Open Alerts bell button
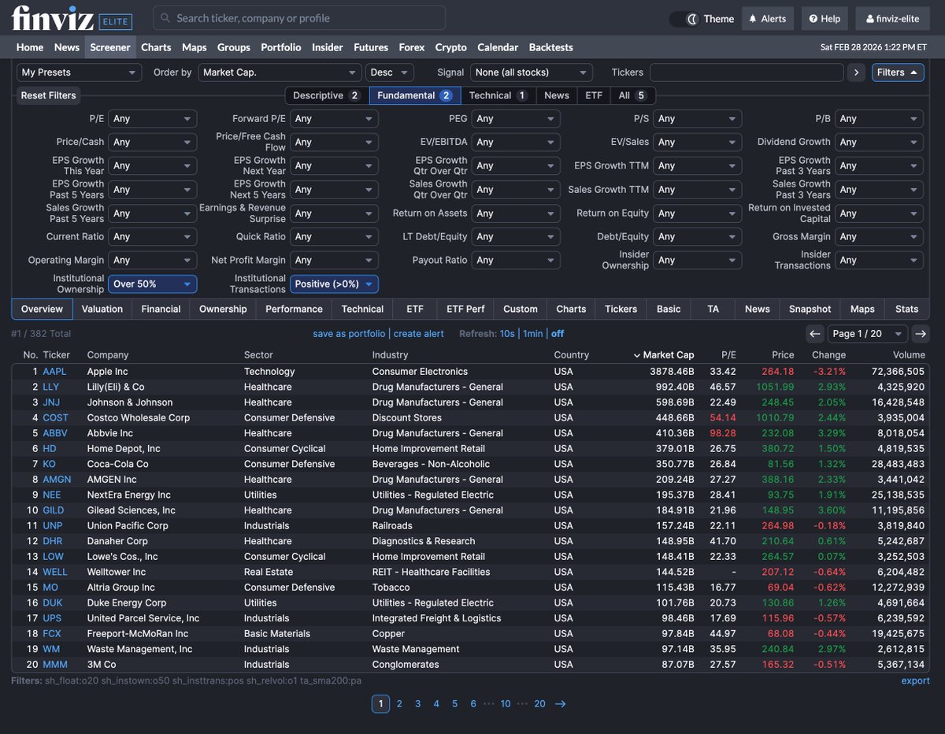945x734 pixels. 768,19
